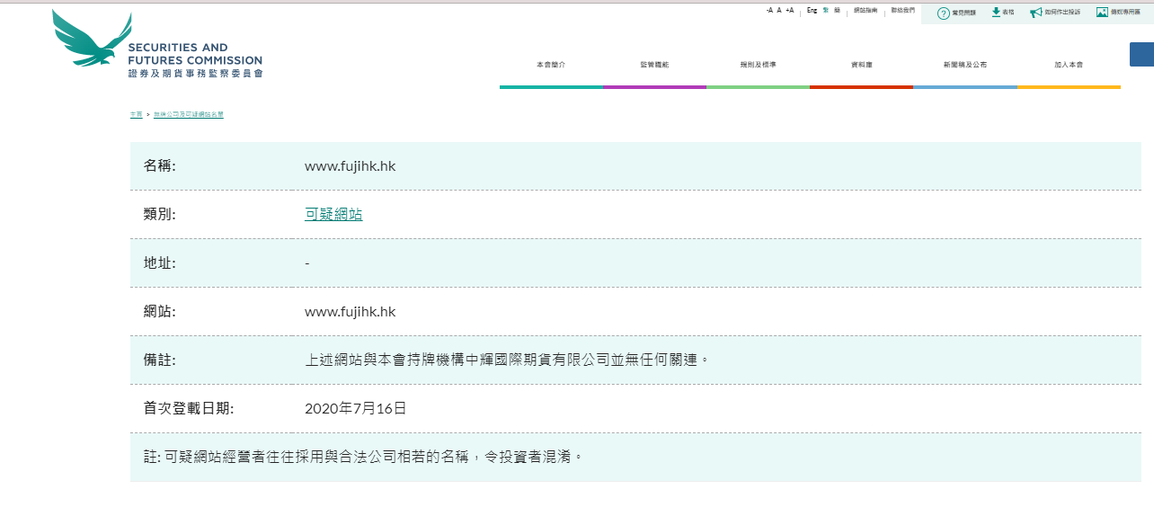Decrease font size with -A

tap(769, 10)
